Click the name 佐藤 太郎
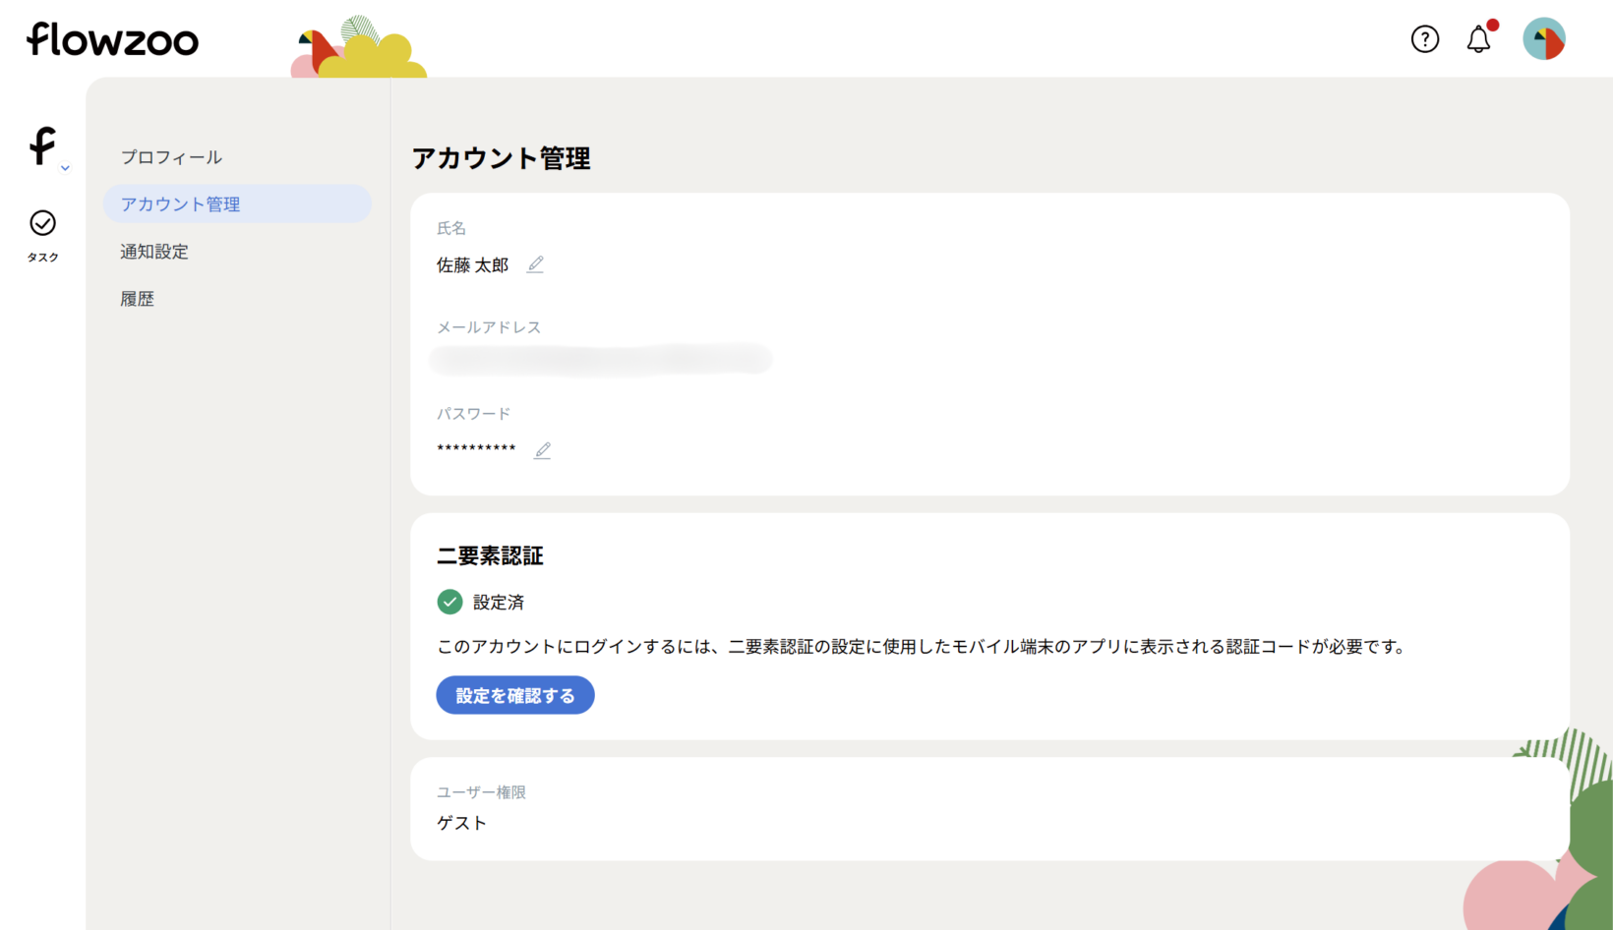Viewport: 1613px width, 930px height. [472, 265]
